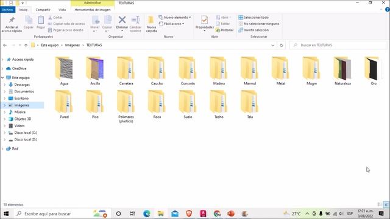Click the taskbar search box
Image resolution: width=390 pixels, height=219 pixels.
pos(62,214)
